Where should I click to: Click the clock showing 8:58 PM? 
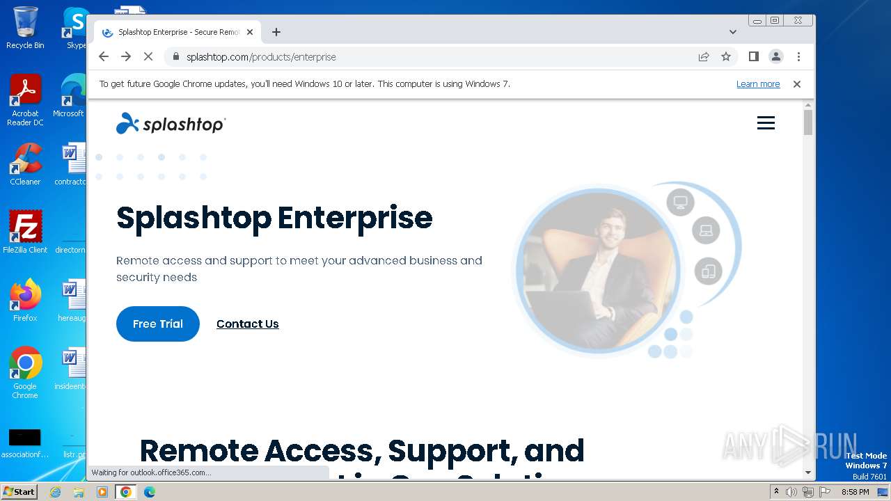pos(855,492)
